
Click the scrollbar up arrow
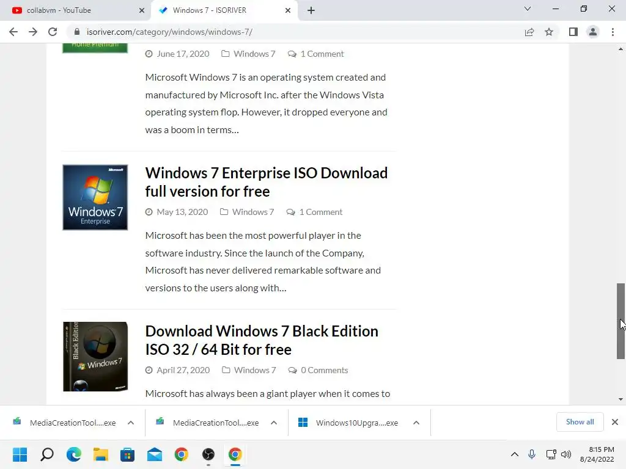620,49
